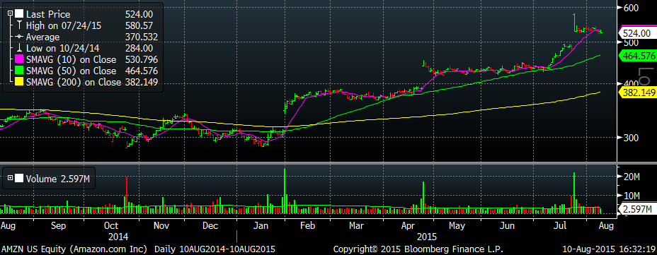Click the May month label on time axis
657x255 pixels.
tap(457, 226)
